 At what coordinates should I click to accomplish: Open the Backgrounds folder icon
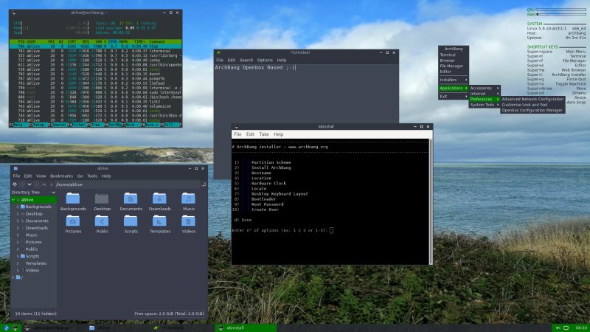[73, 198]
